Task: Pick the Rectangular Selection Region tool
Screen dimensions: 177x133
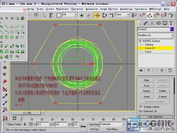Action: pos(59,15)
